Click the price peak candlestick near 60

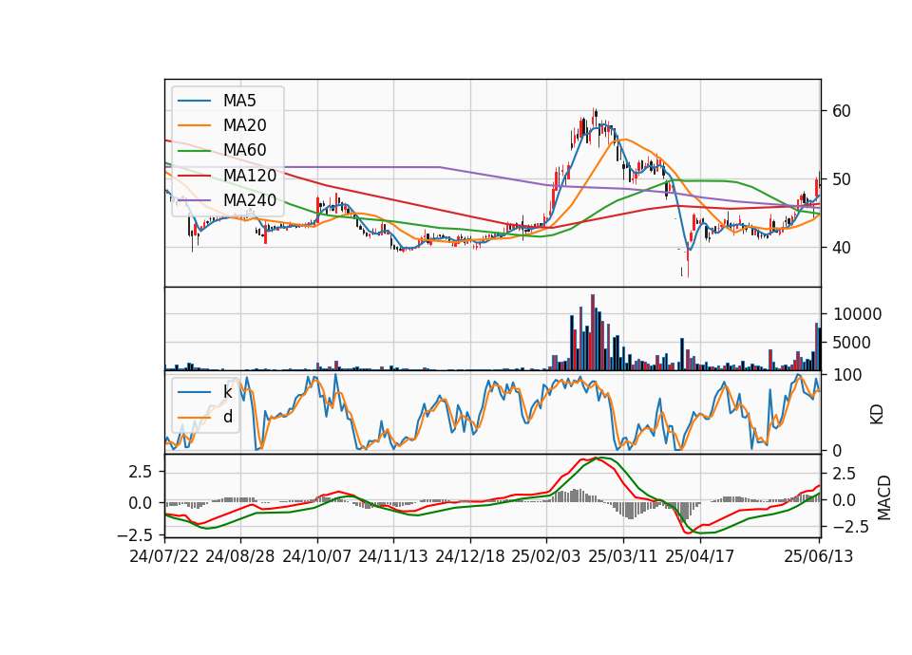click(x=594, y=116)
